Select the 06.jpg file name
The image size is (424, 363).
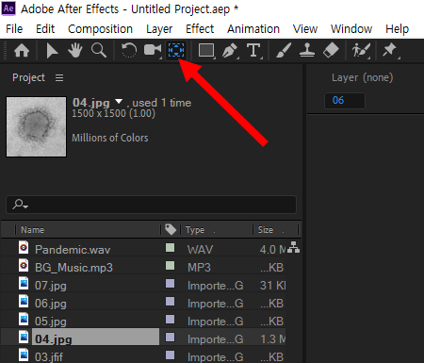pyautogui.click(x=51, y=304)
